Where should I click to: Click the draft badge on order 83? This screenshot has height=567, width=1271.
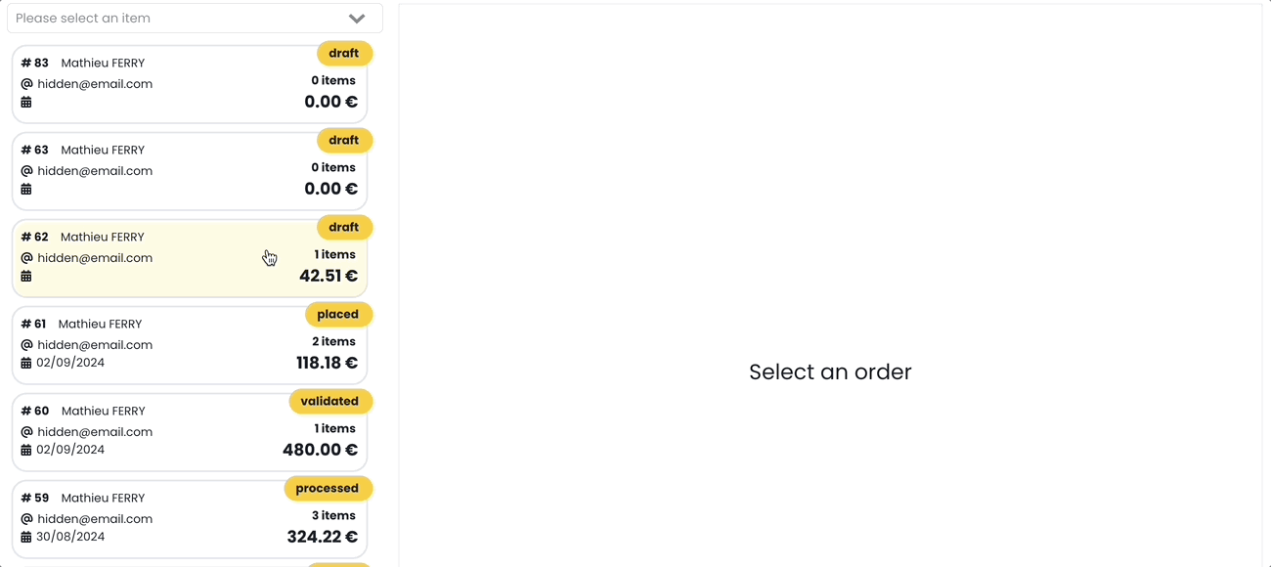coord(344,54)
